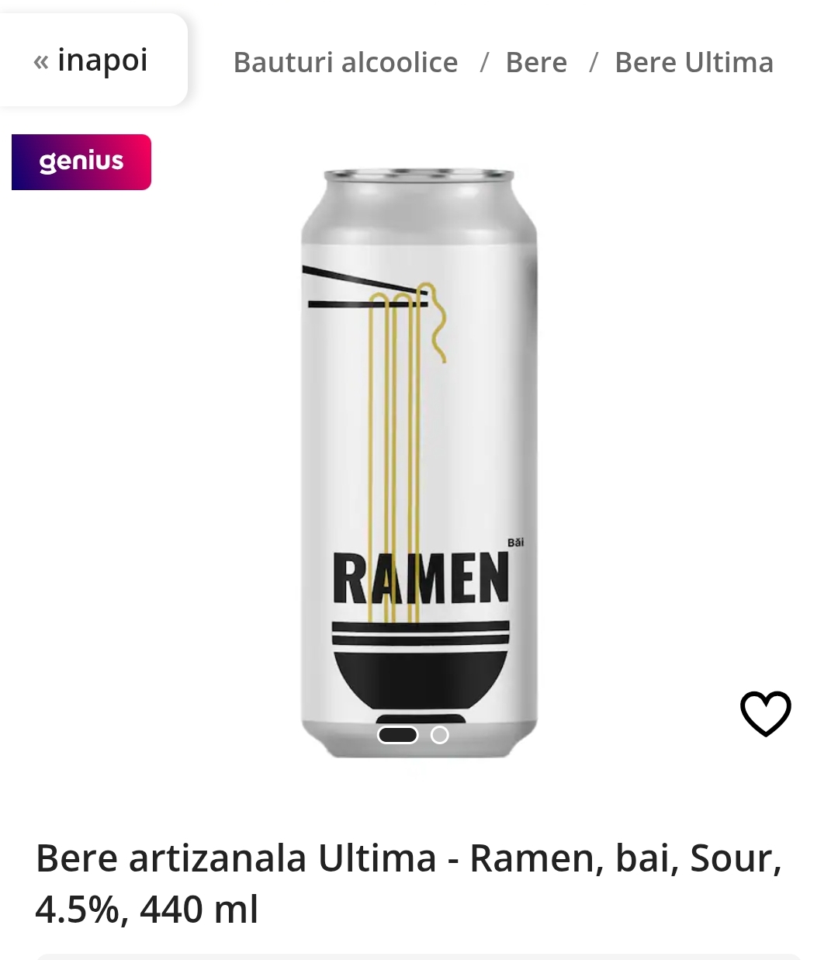
Task: Click the slash between Bere and Bere Ultima
Action: click(593, 62)
